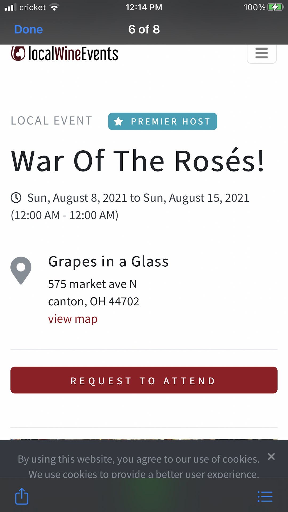Tap the 575 market ave N address

[x=92, y=284]
